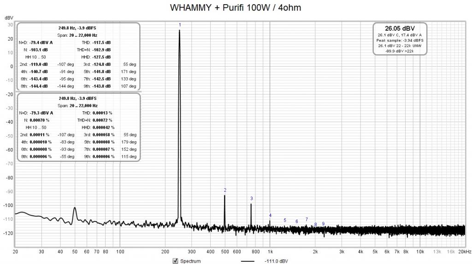The image size is (472, 264).
Task: Click harmonic marker 4 near 1k
Action: tap(270, 215)
